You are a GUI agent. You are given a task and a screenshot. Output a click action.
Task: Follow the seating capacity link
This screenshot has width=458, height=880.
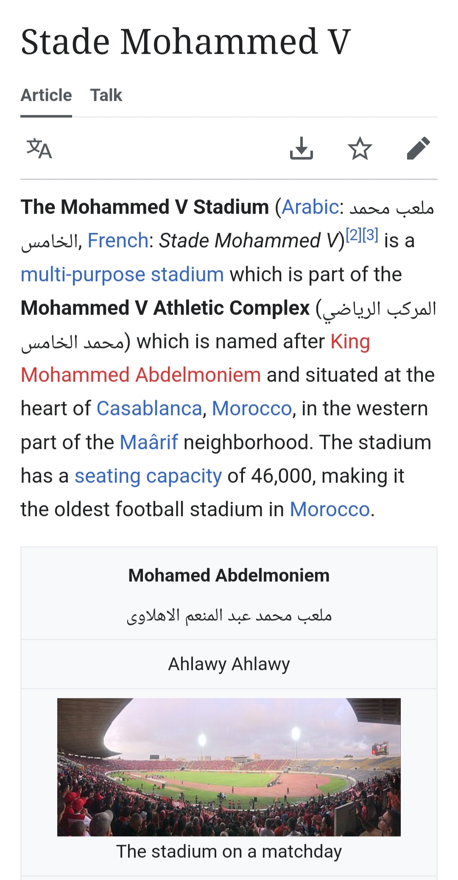tap(148, 476)
